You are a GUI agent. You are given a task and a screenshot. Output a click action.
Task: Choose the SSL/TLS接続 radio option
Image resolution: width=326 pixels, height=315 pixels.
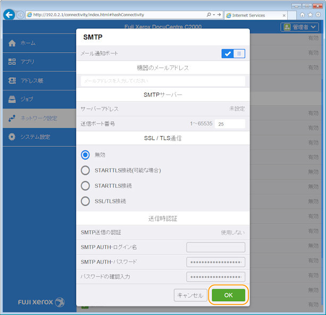click(x=85, y=201)
